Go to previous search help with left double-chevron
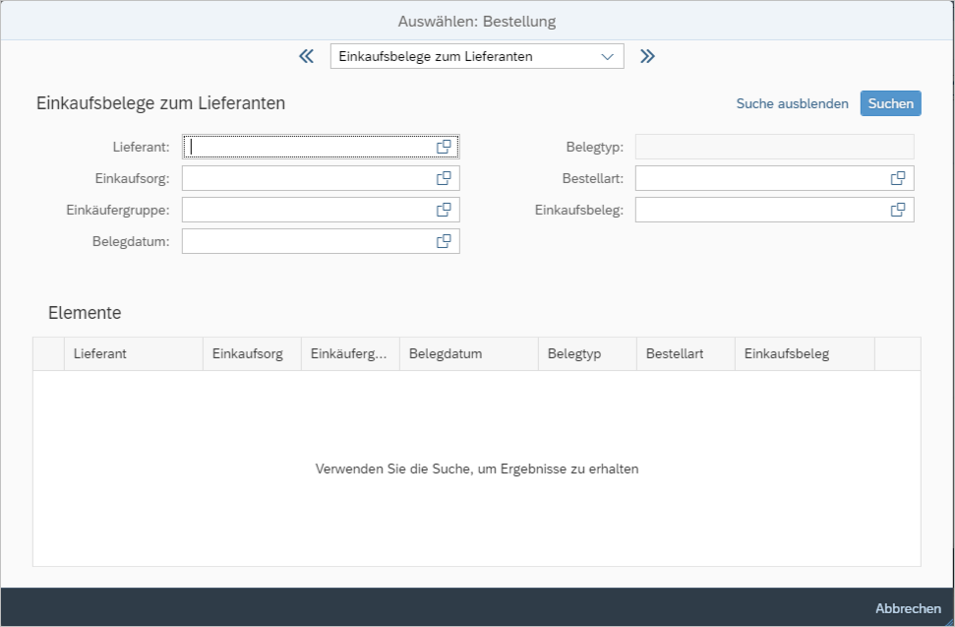The image size is (955, 627). [306, 56]
